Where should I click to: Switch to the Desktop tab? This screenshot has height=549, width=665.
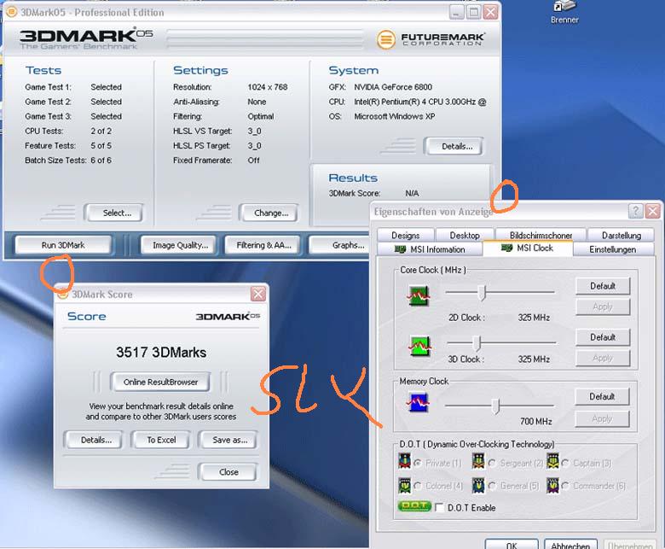pyautogui.click(x=465, y=236)
